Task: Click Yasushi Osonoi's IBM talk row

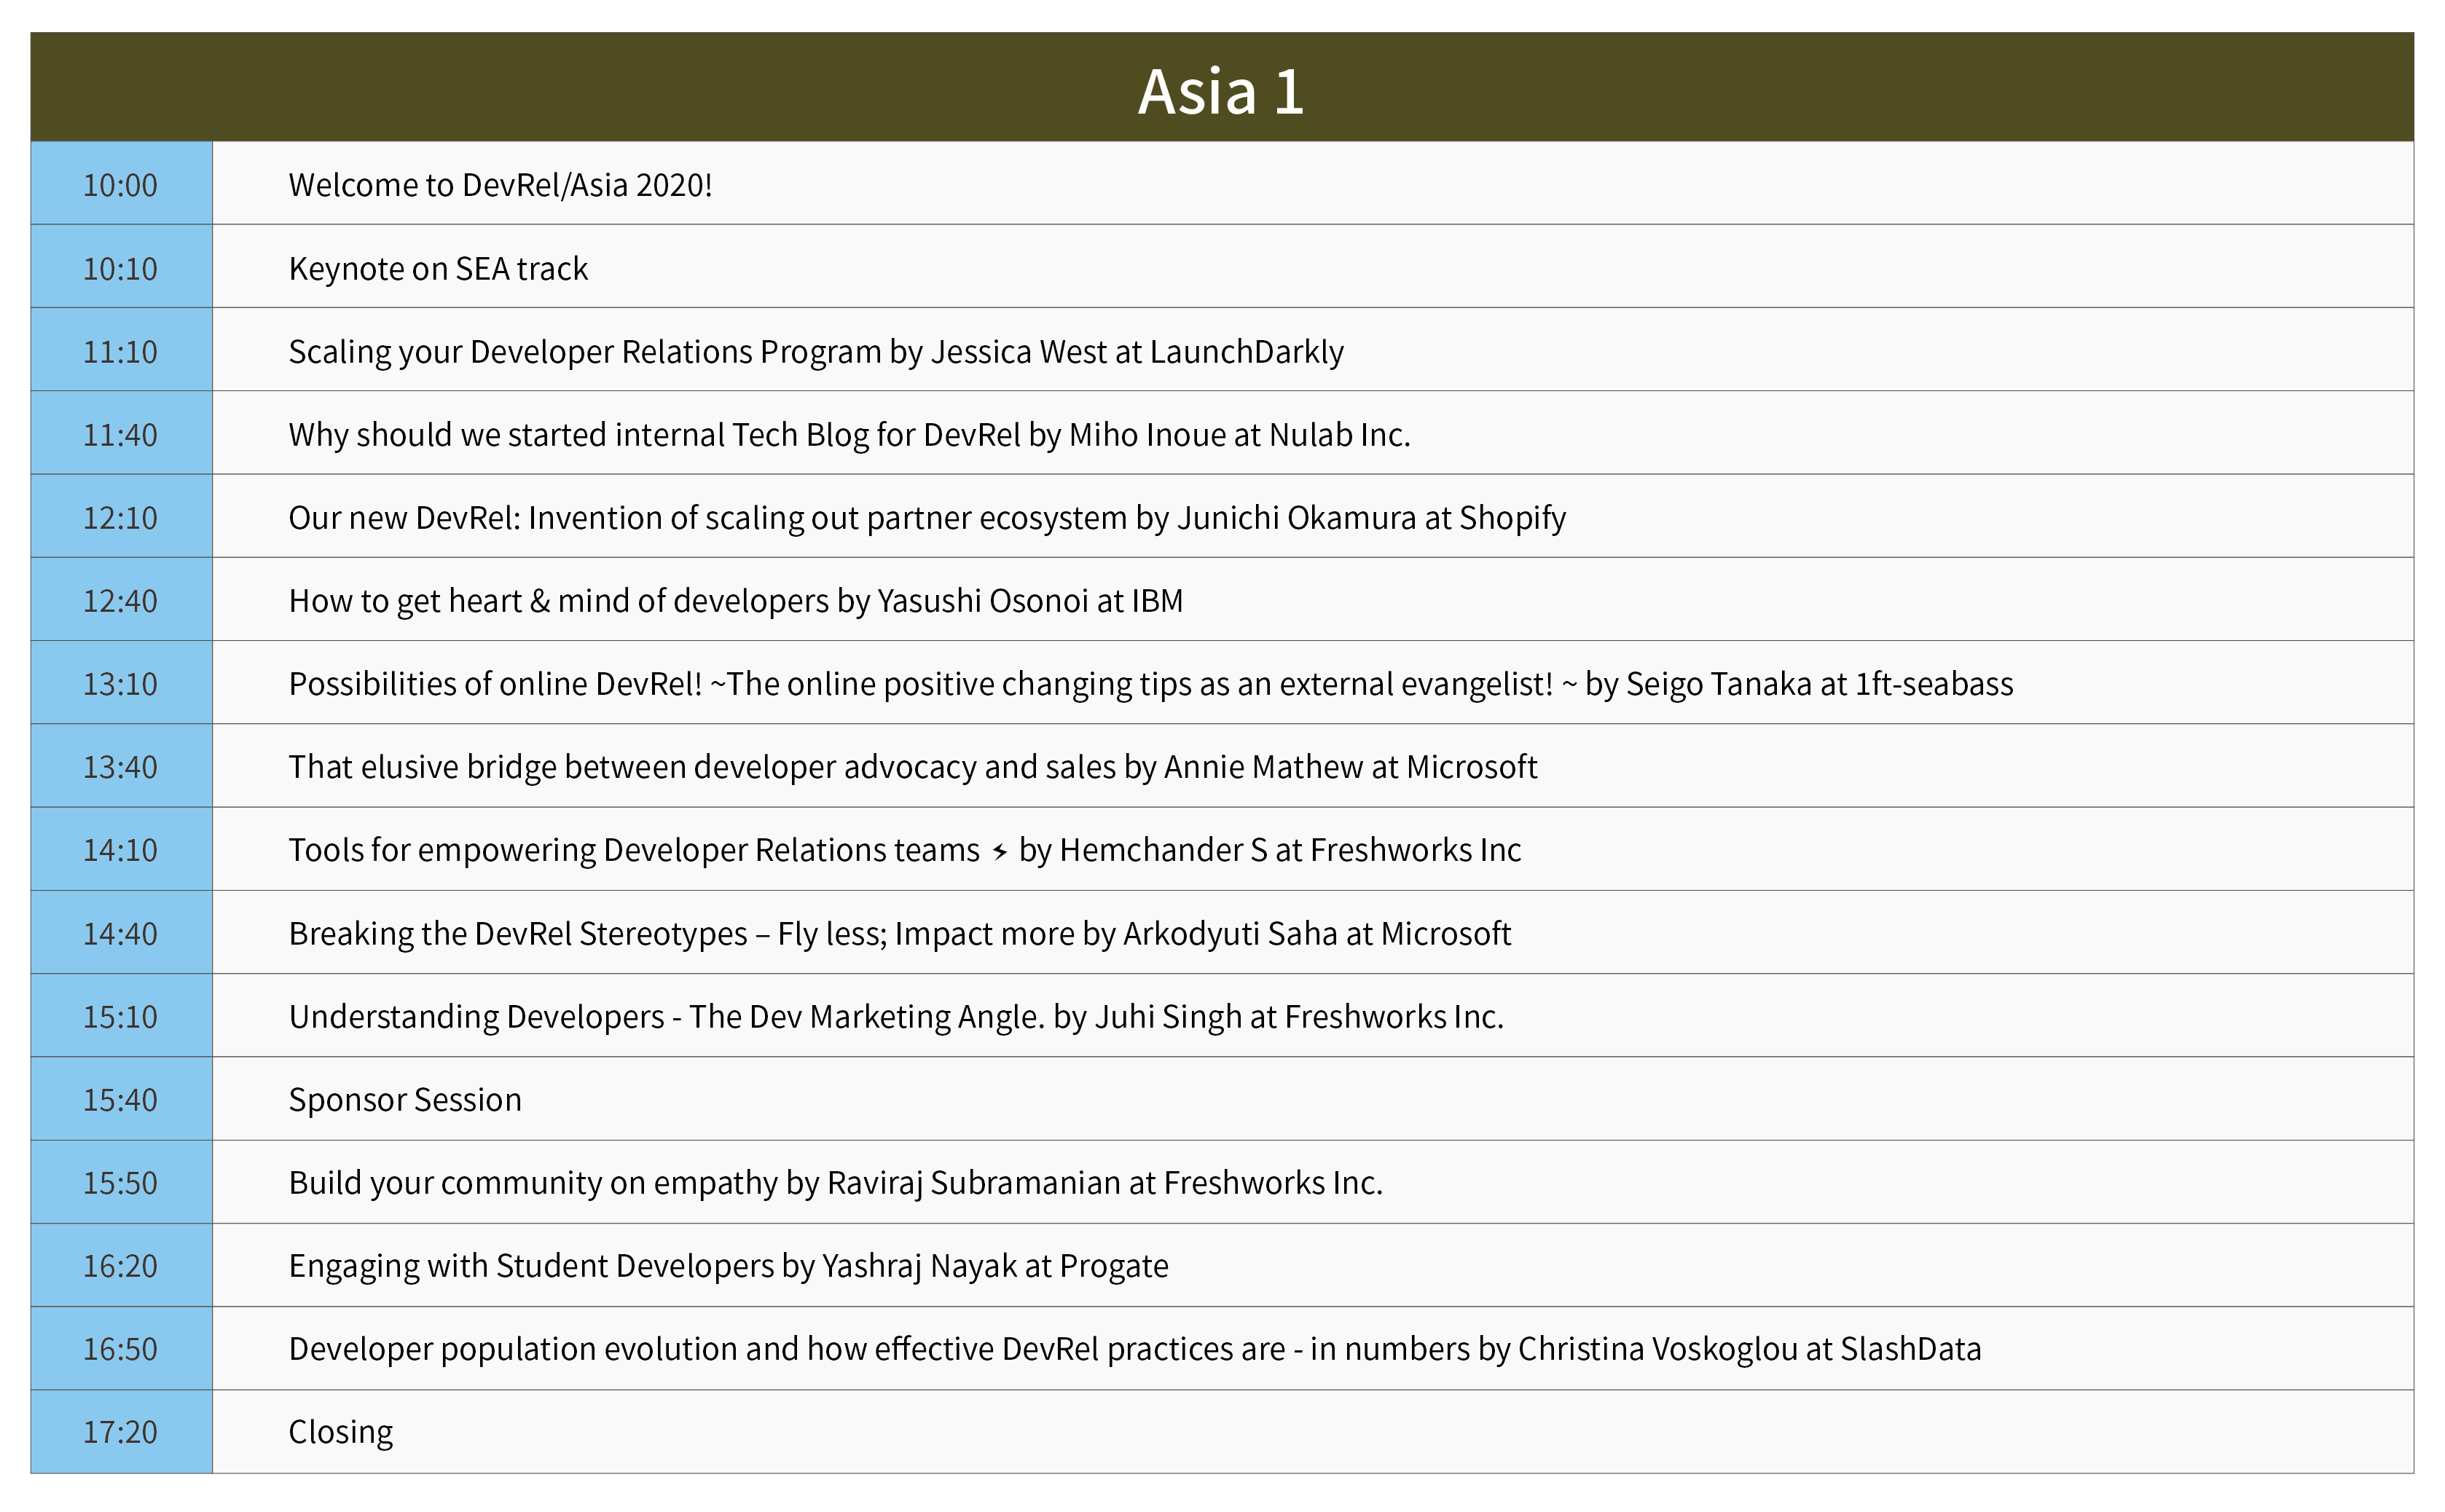Action: point(735,600)
